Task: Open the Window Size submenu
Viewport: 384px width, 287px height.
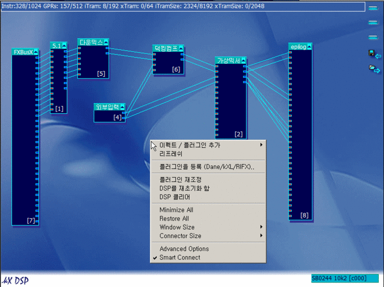Action: pyautogui.click(x=208, y=227)
